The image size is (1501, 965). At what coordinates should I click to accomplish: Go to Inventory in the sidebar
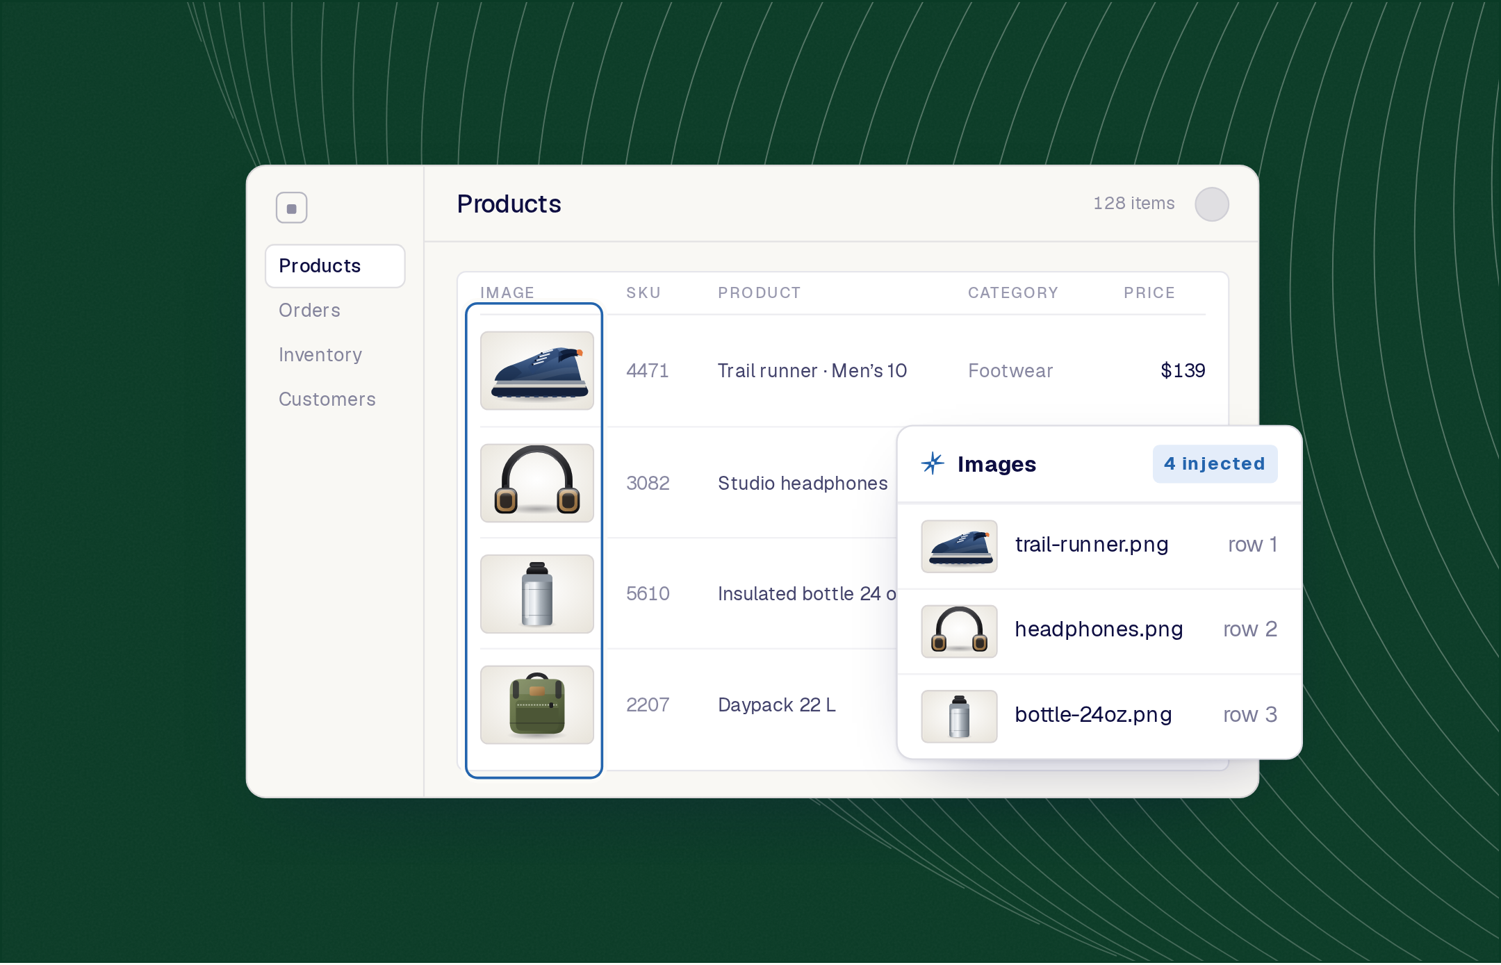click(x=320, y=355)
